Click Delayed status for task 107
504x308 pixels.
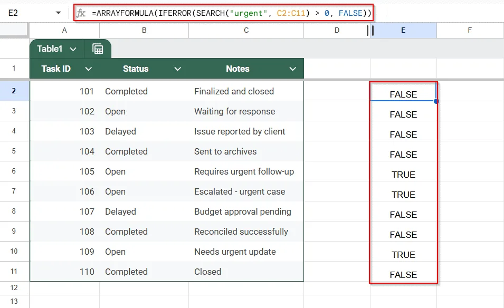point(144,211)
